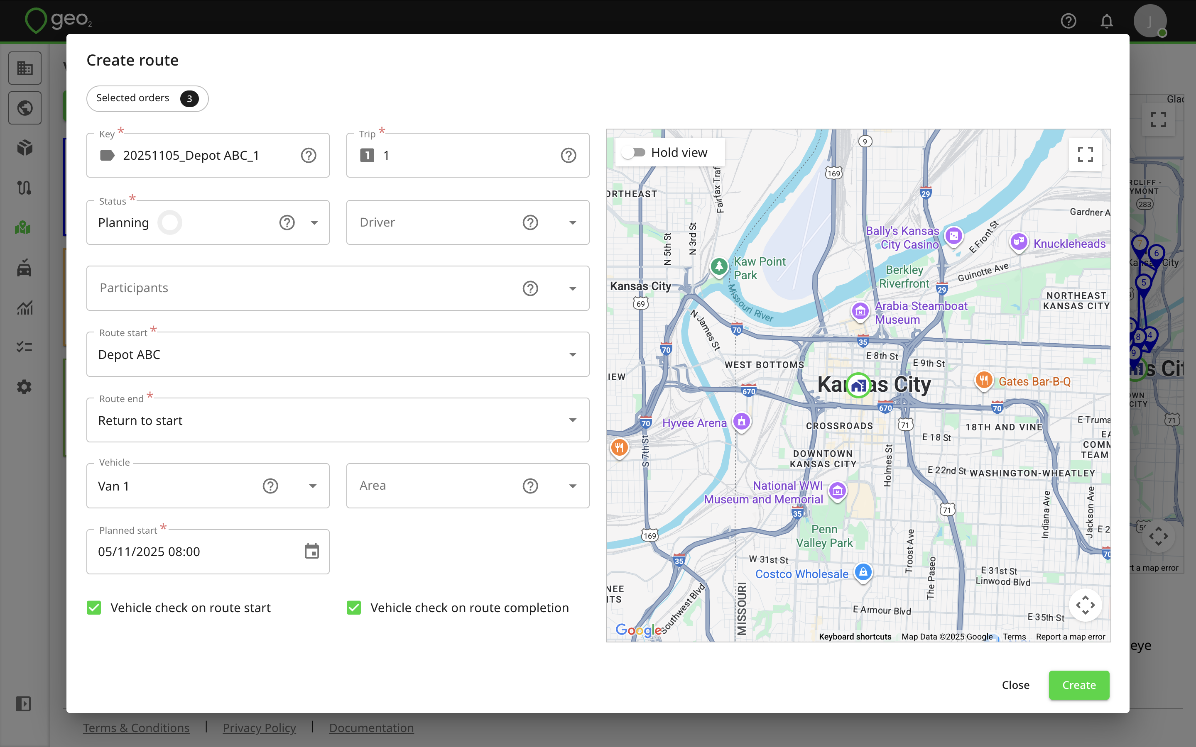Expand the Route end dropdown
Image resolution: width=1196 pixels, height=747 pixels.
tap(573, 420)
